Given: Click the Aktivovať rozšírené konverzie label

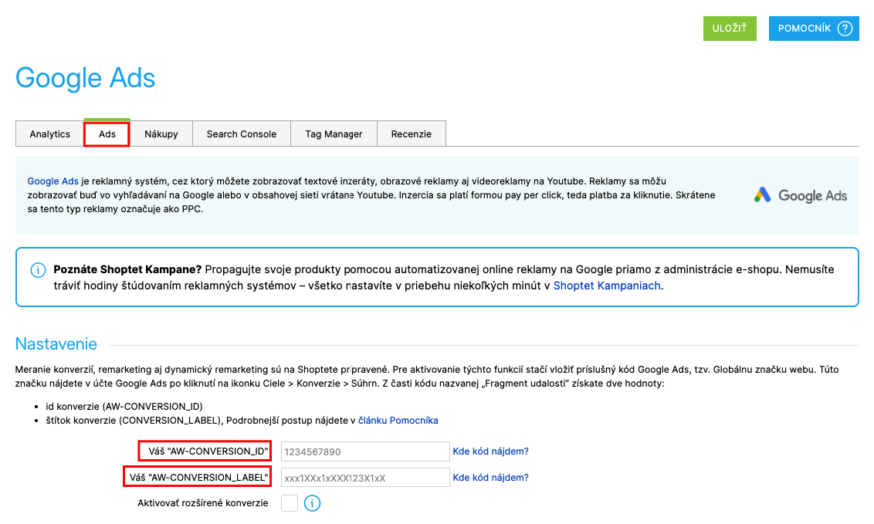Looking at the screenshot, I should pos(203,503).
